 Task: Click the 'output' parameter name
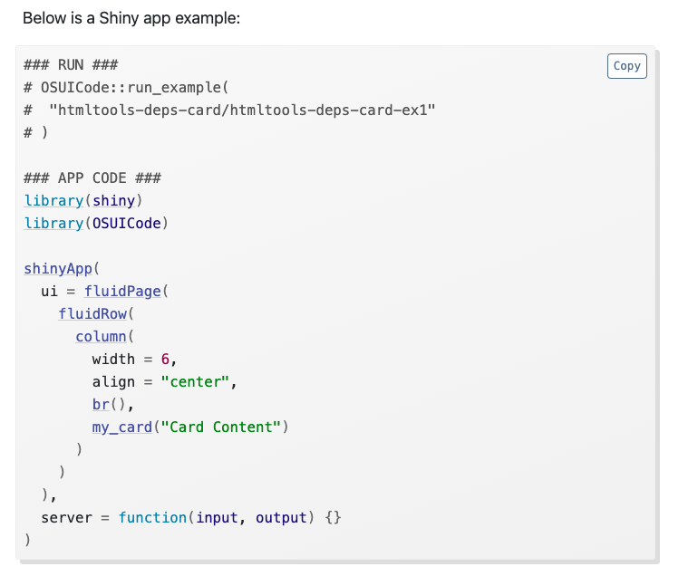[281, 518]
